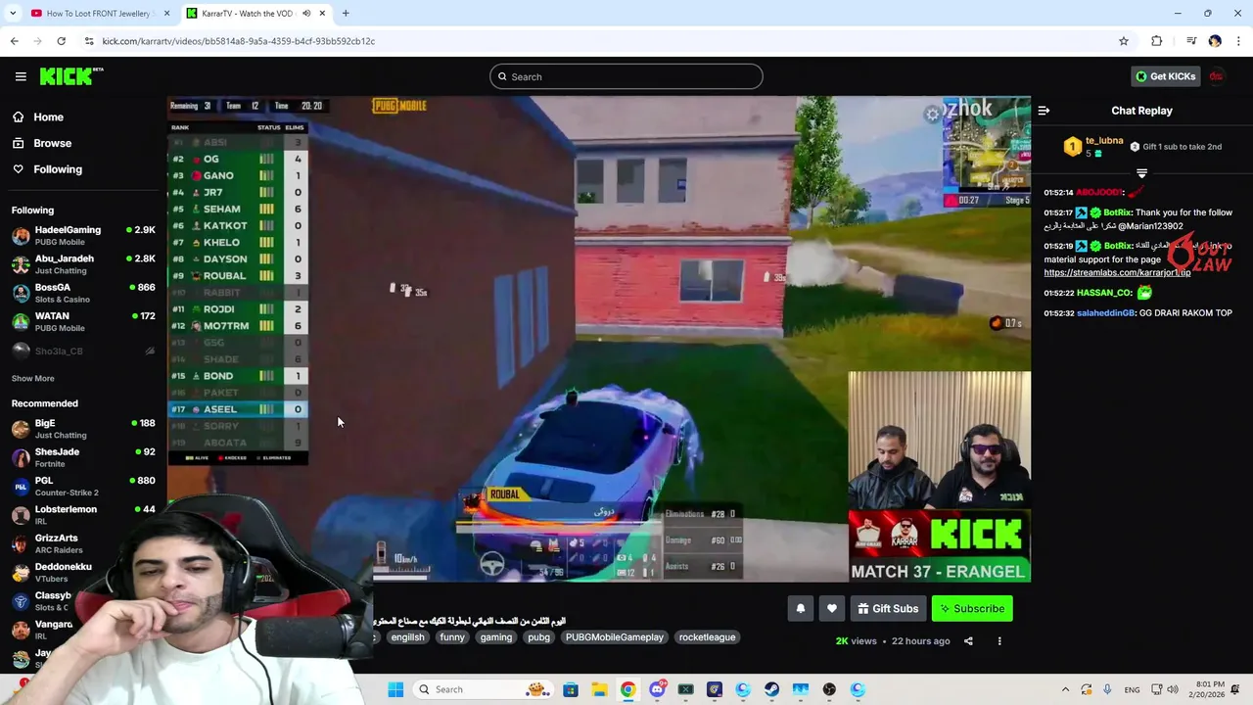Click the KICK logo

(71, 76)
